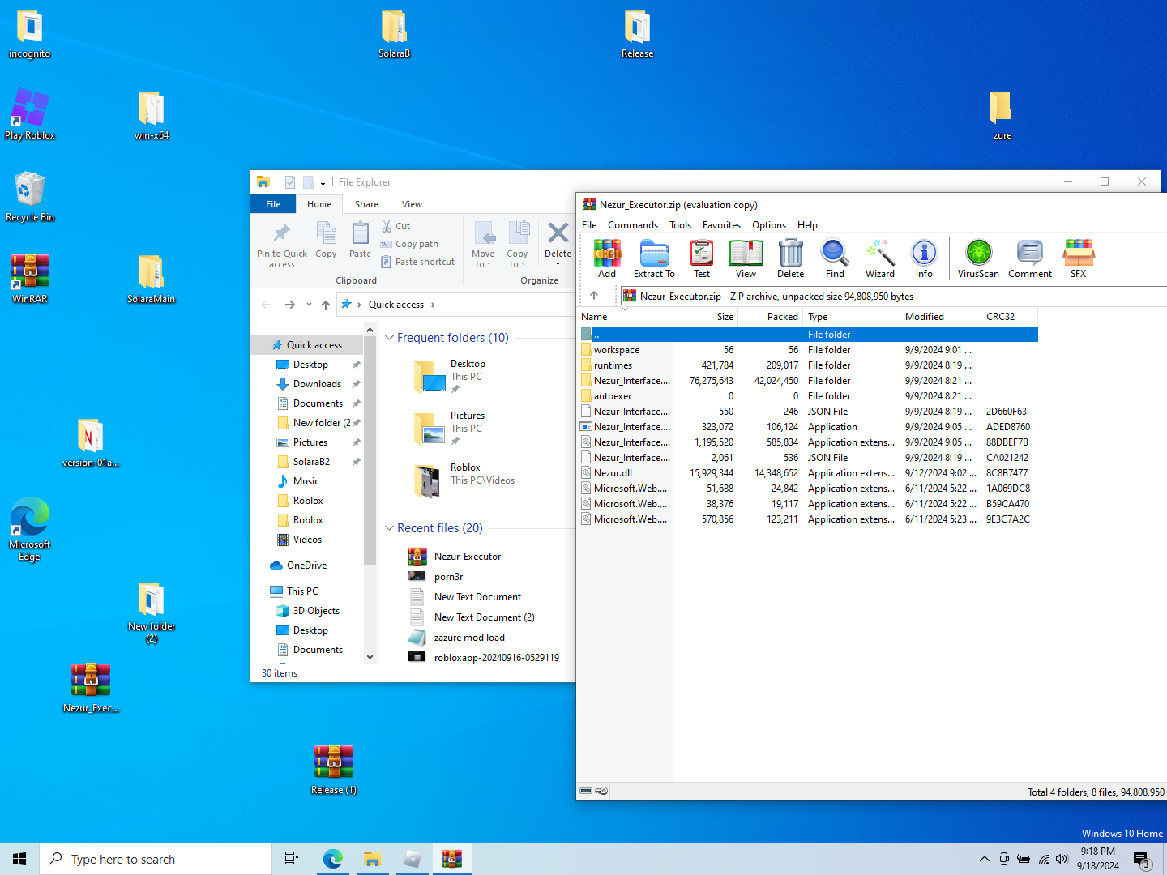Select the Nezur.dll file row
1167x875 pixels.
point(613,473)
